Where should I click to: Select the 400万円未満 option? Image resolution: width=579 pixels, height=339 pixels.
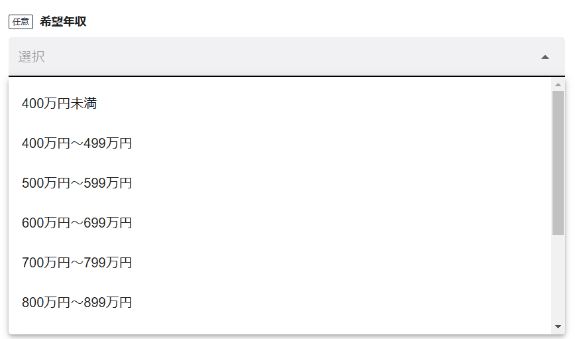pyautogui.click(x=60, y=103)
